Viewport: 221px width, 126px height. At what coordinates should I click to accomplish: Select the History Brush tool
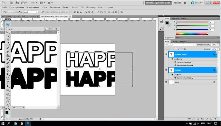(x=8, y=59)
